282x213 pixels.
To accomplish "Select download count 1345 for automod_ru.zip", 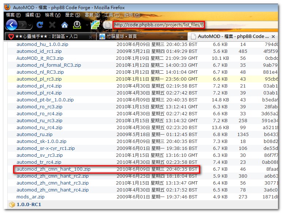I will pos(243,135).
